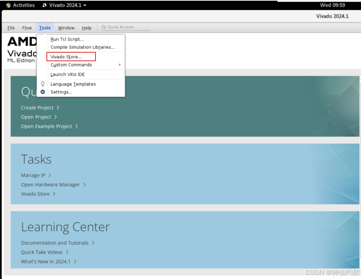Viewport: 361px width, 279px height.
Task: Click the Manage IP link under Tasks
Action: click(33, 175)
